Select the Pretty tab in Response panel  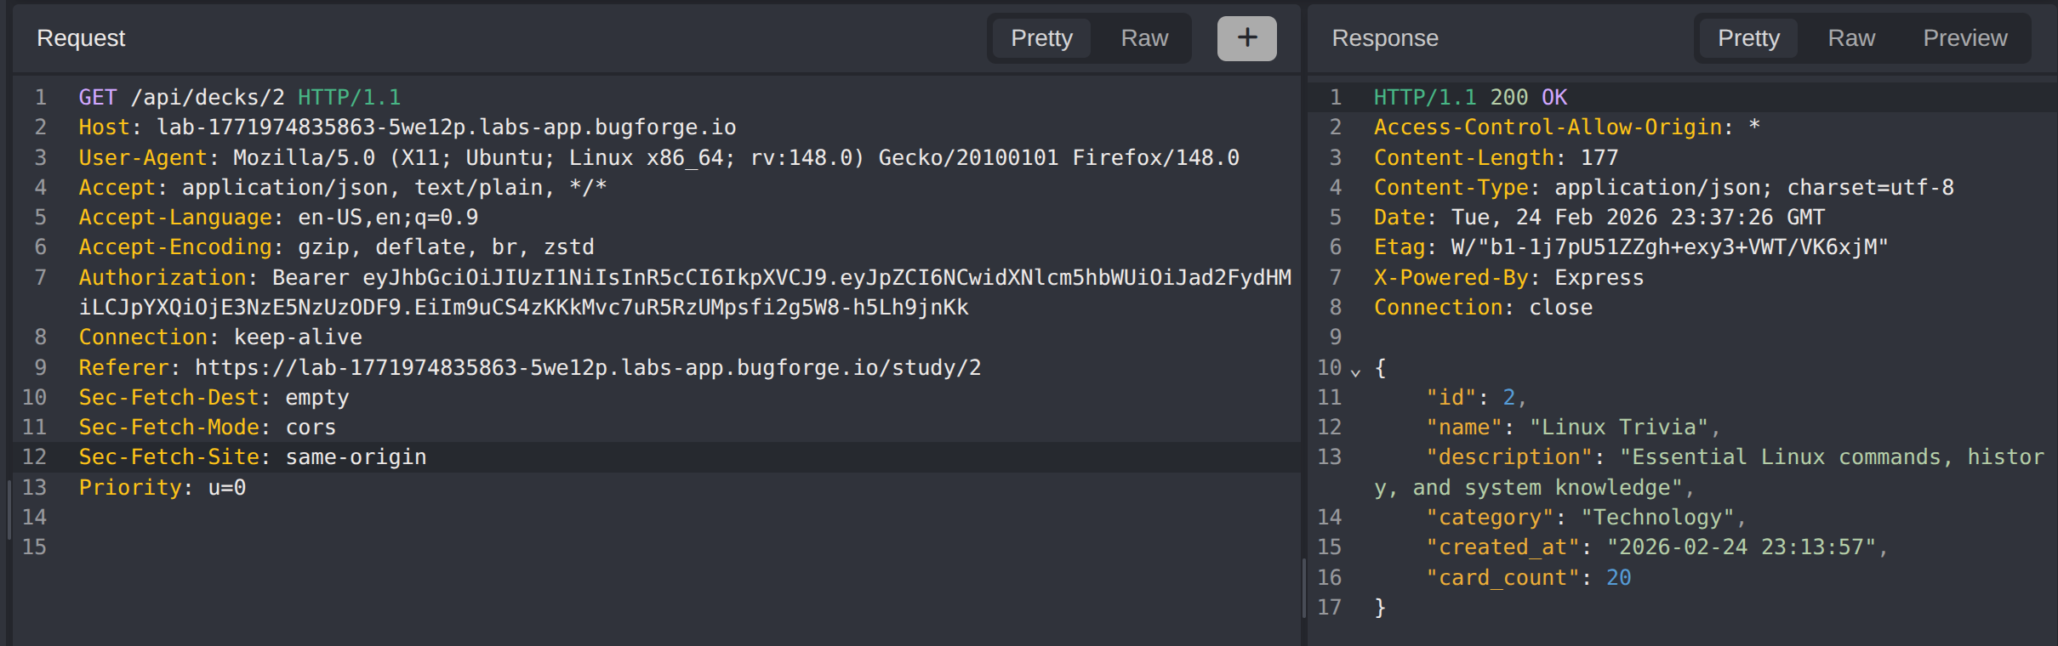click(1748, 38)
